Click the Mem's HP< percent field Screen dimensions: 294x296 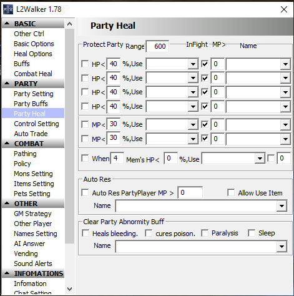(170, 159)
